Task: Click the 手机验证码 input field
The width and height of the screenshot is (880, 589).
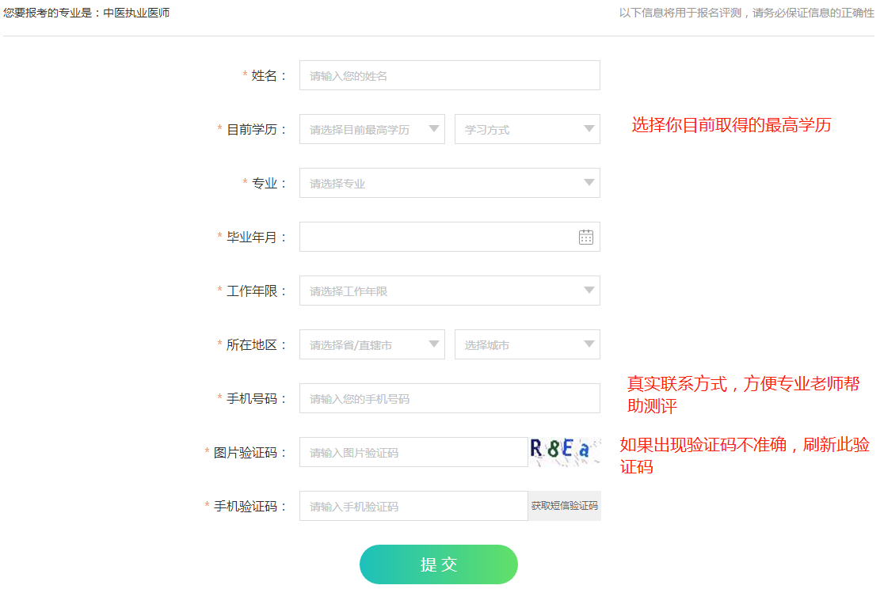Action: pyautogui.click(x=413, y=506)
